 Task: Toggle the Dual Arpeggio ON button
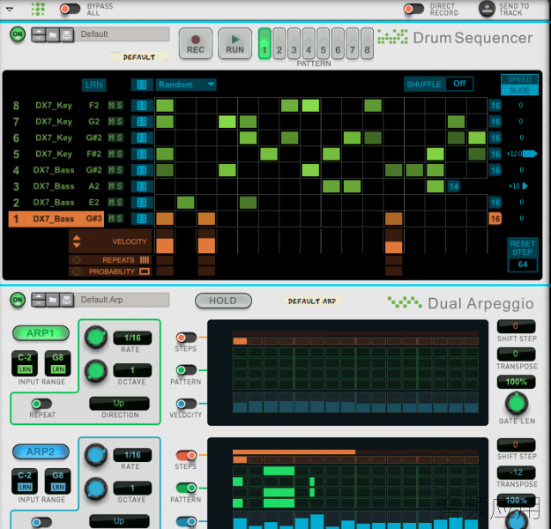coord(18,300)
